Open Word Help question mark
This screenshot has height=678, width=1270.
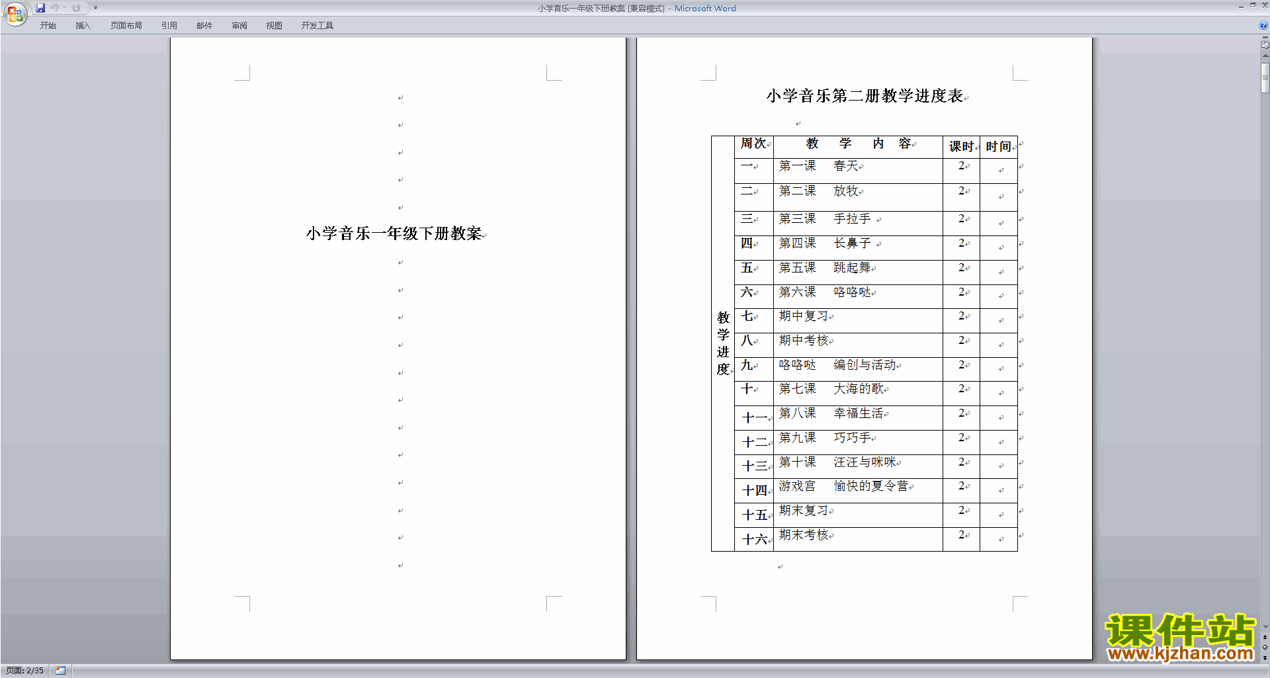(1263, 26)
